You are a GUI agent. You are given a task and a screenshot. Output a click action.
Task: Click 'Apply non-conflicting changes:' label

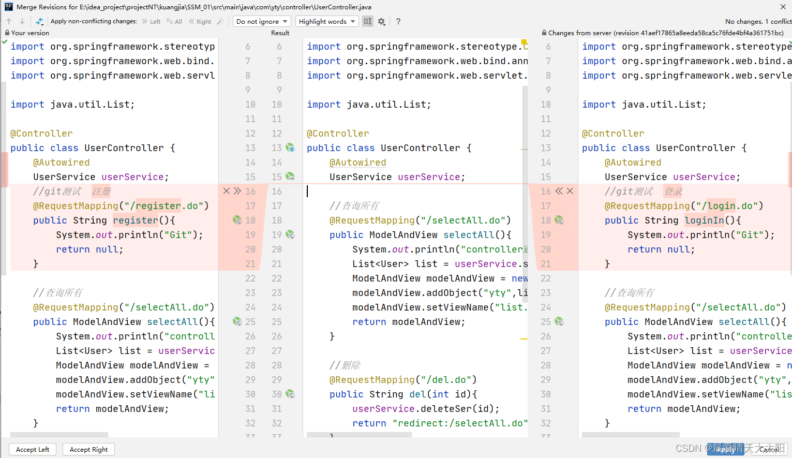[94, 21]
